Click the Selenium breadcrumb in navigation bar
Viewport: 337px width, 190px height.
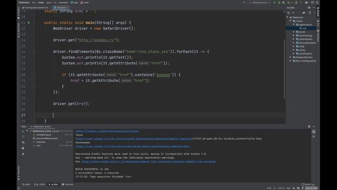[24, 3]
